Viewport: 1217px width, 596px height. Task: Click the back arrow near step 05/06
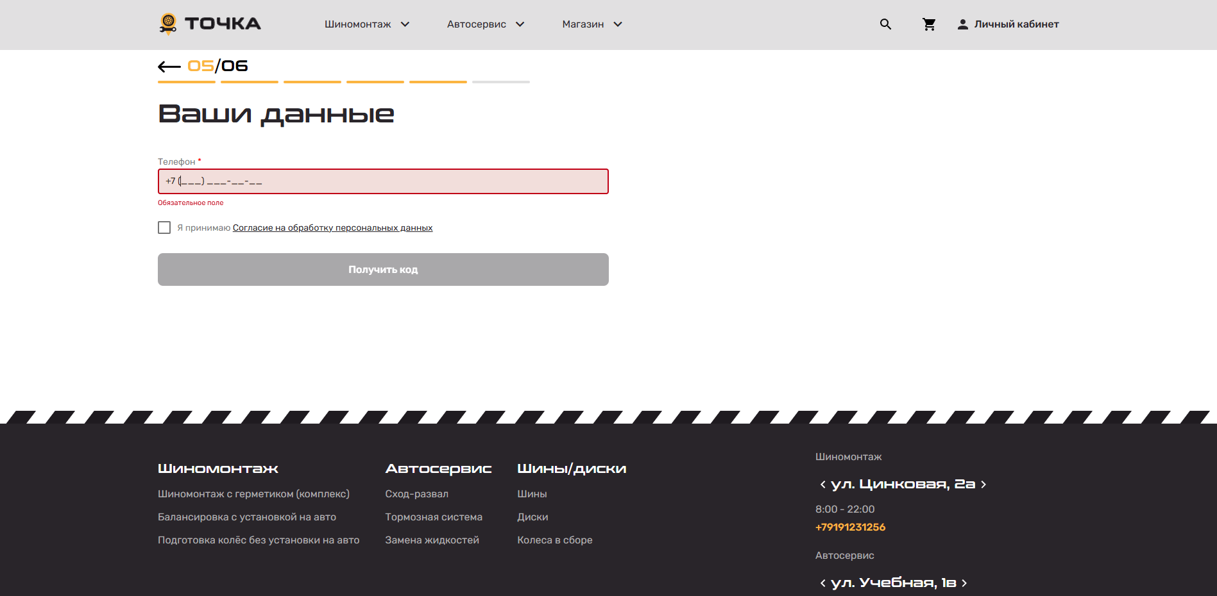click(x=169, y=67)
